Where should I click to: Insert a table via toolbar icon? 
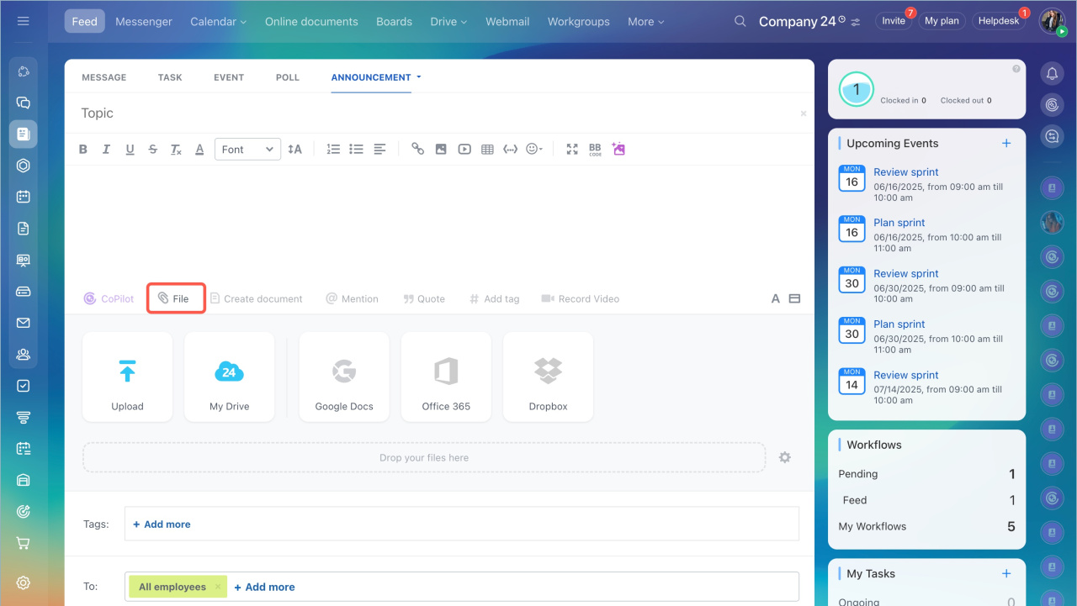487,149
